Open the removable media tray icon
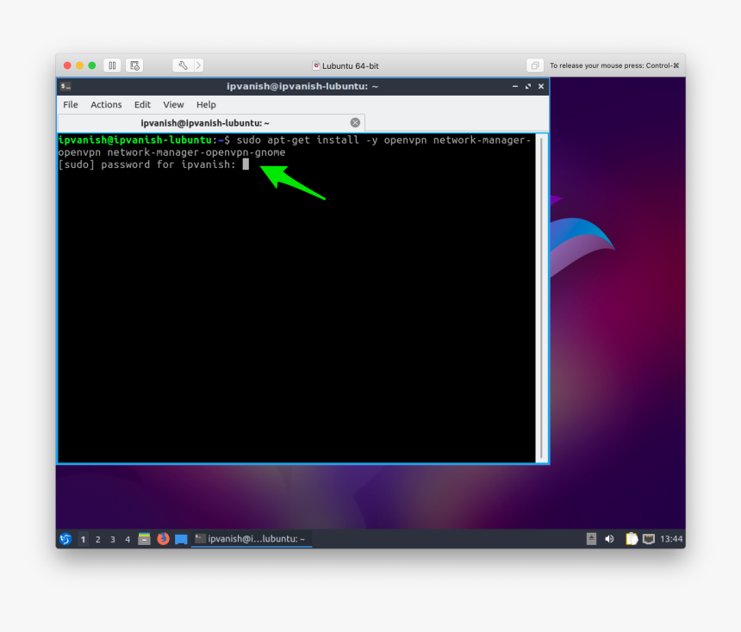Viewport: 741px width, 632px height. coord(591,539)
